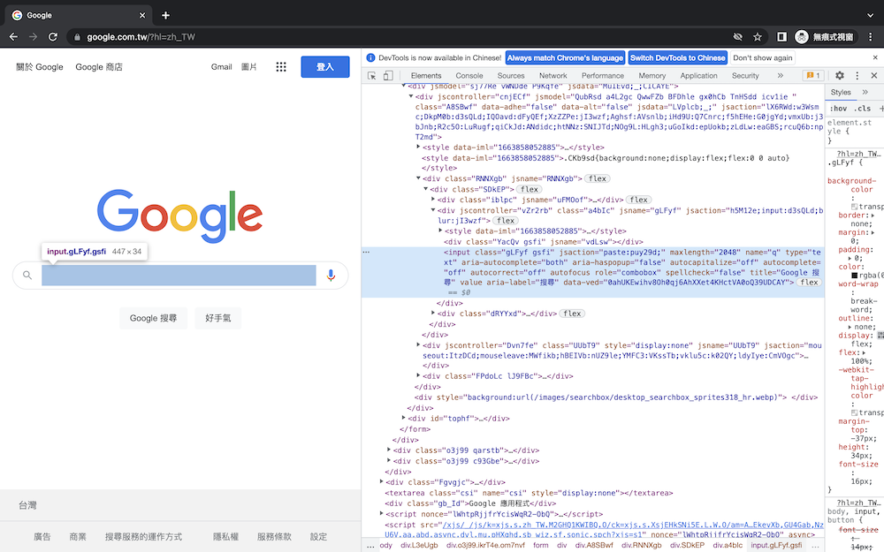Close the DevTools panel
The image size is (884, 552).
click(x=874, y=75)
